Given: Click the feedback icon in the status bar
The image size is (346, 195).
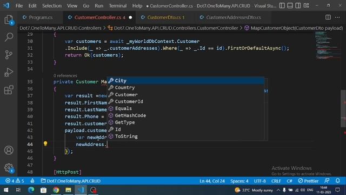Looking at the screenshot, I should point(327,181).
